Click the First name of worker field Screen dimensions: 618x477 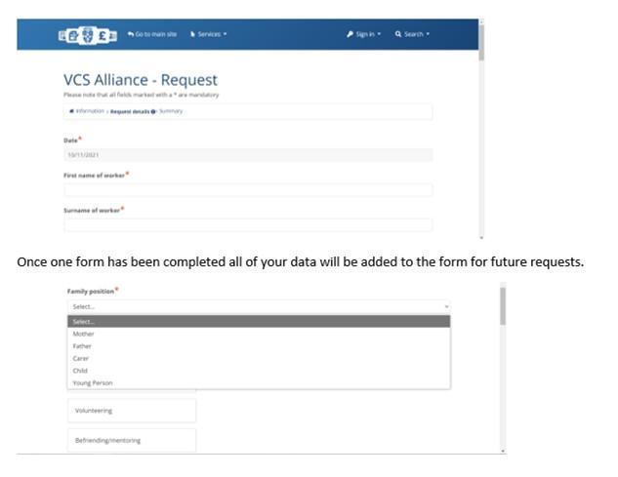point(248,190)
